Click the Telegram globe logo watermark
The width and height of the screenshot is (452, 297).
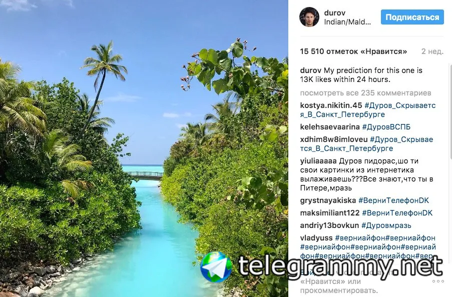click(x=216, y=267)
